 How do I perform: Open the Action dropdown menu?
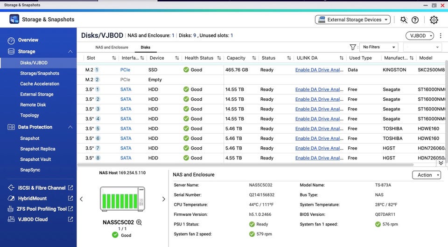click(426, 175)
